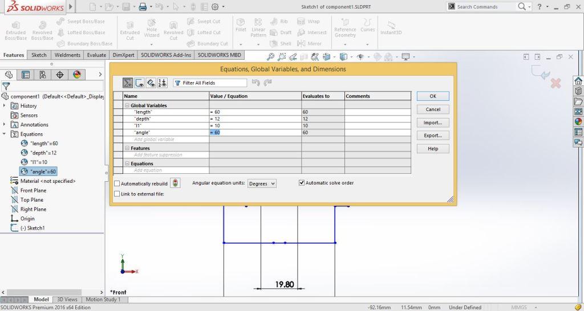
Task: Uncheck Automatic solve order checkbox
Action: click(302, 183)
